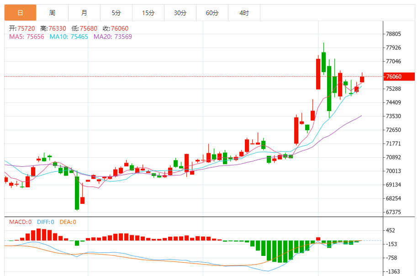Screen dimensions: 418x276
Task: Click the 71771 price axis label
Action: click(393, 144)
